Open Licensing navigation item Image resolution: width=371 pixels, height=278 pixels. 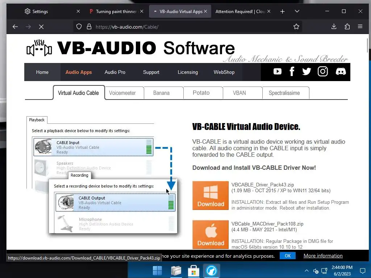tap(188, 72)
